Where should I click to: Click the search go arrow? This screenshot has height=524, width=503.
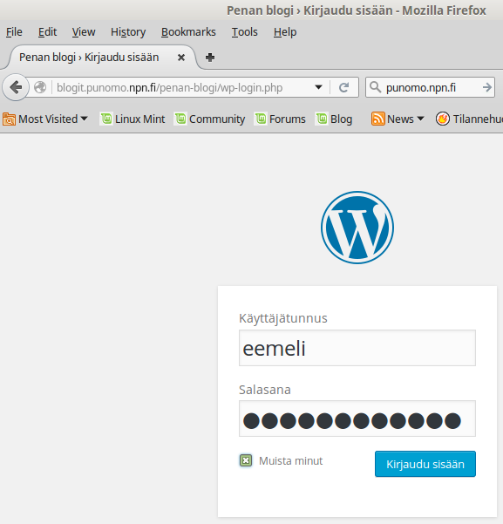[x=487, y=87]
